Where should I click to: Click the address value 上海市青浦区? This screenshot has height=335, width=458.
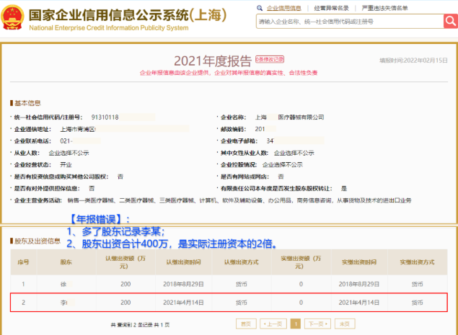[78, 129]
